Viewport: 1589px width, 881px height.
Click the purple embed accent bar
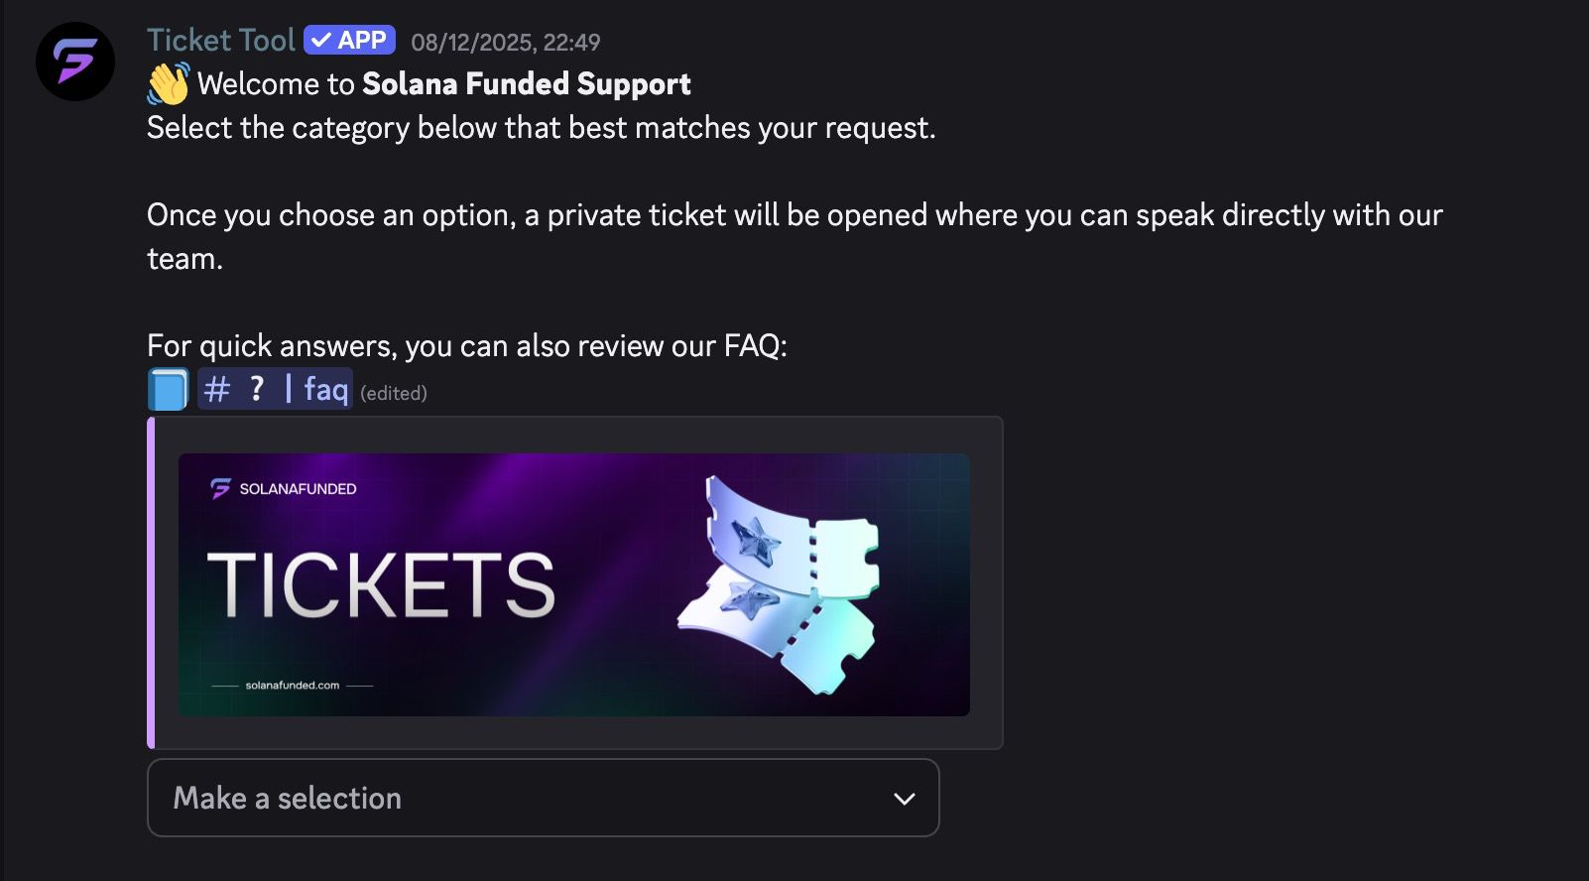[x=151, y=582]
